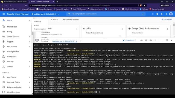This screenshot has height=98, width=175.
Task: Open the header more options kebab
Action: (x=166, y=14)
